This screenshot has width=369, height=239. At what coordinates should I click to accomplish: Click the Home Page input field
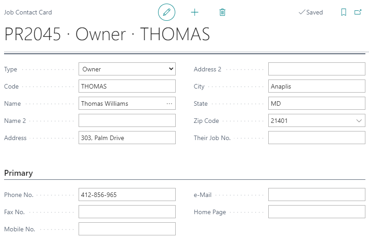click(317, 212)
